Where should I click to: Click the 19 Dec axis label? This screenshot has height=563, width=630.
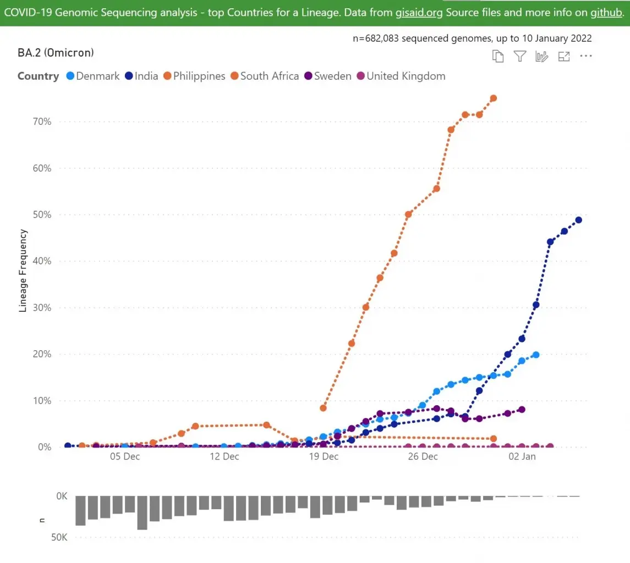coord(324,456)
